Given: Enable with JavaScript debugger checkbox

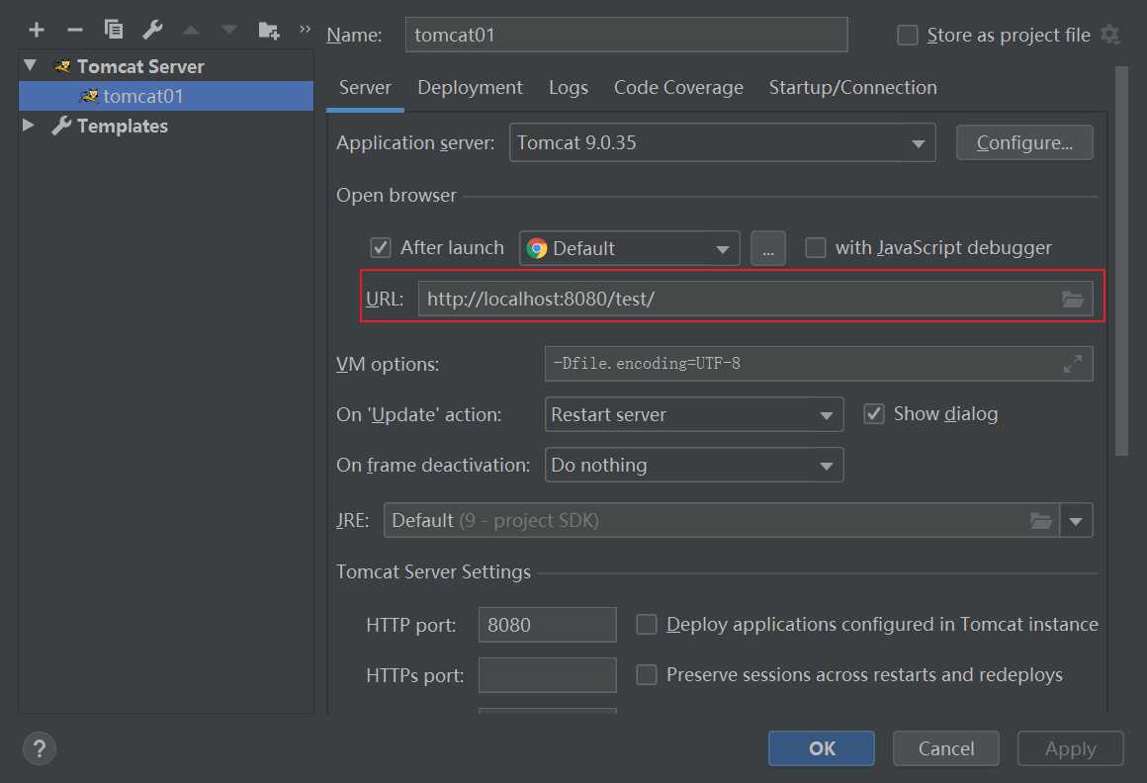Looking at the screenshot, I should tap(816, 248).
